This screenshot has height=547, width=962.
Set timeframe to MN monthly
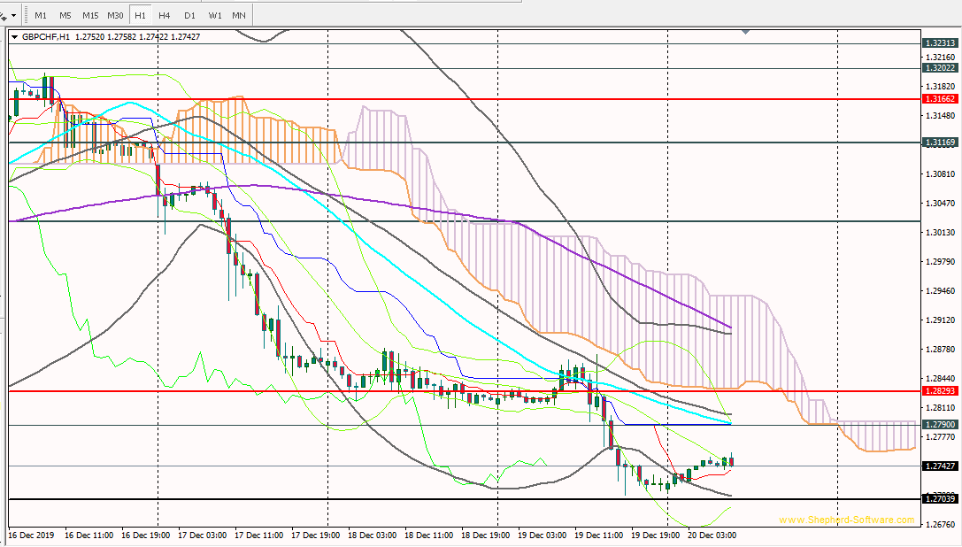pyautogui.click(x=239, y=15)
